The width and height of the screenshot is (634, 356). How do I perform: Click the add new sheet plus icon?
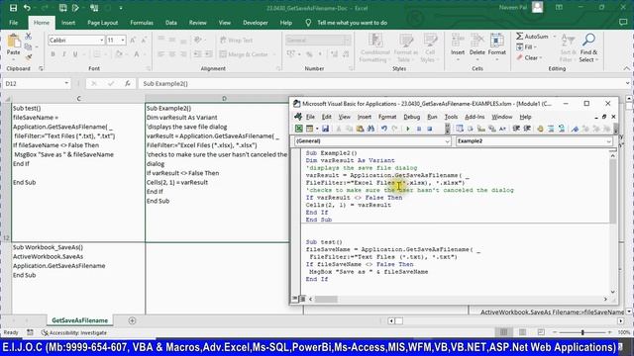tap(132, 320)
